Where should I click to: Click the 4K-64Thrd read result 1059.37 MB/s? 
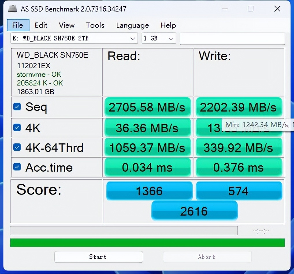click(x=148, y=148)
